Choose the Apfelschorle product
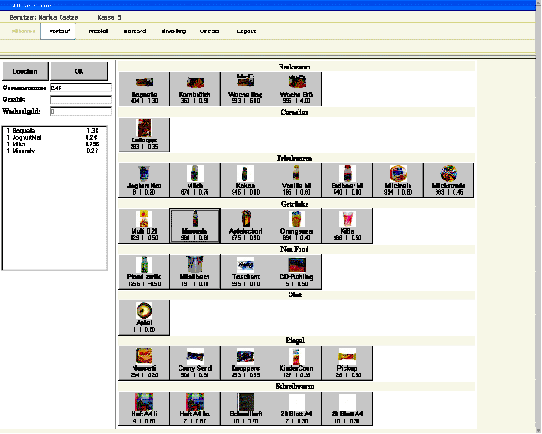 (x=245, y=224)
